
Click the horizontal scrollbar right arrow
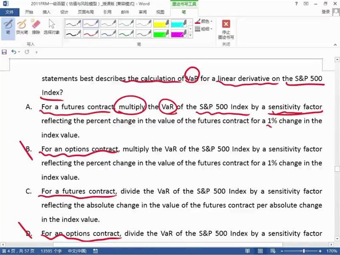(x=331, y=244)
